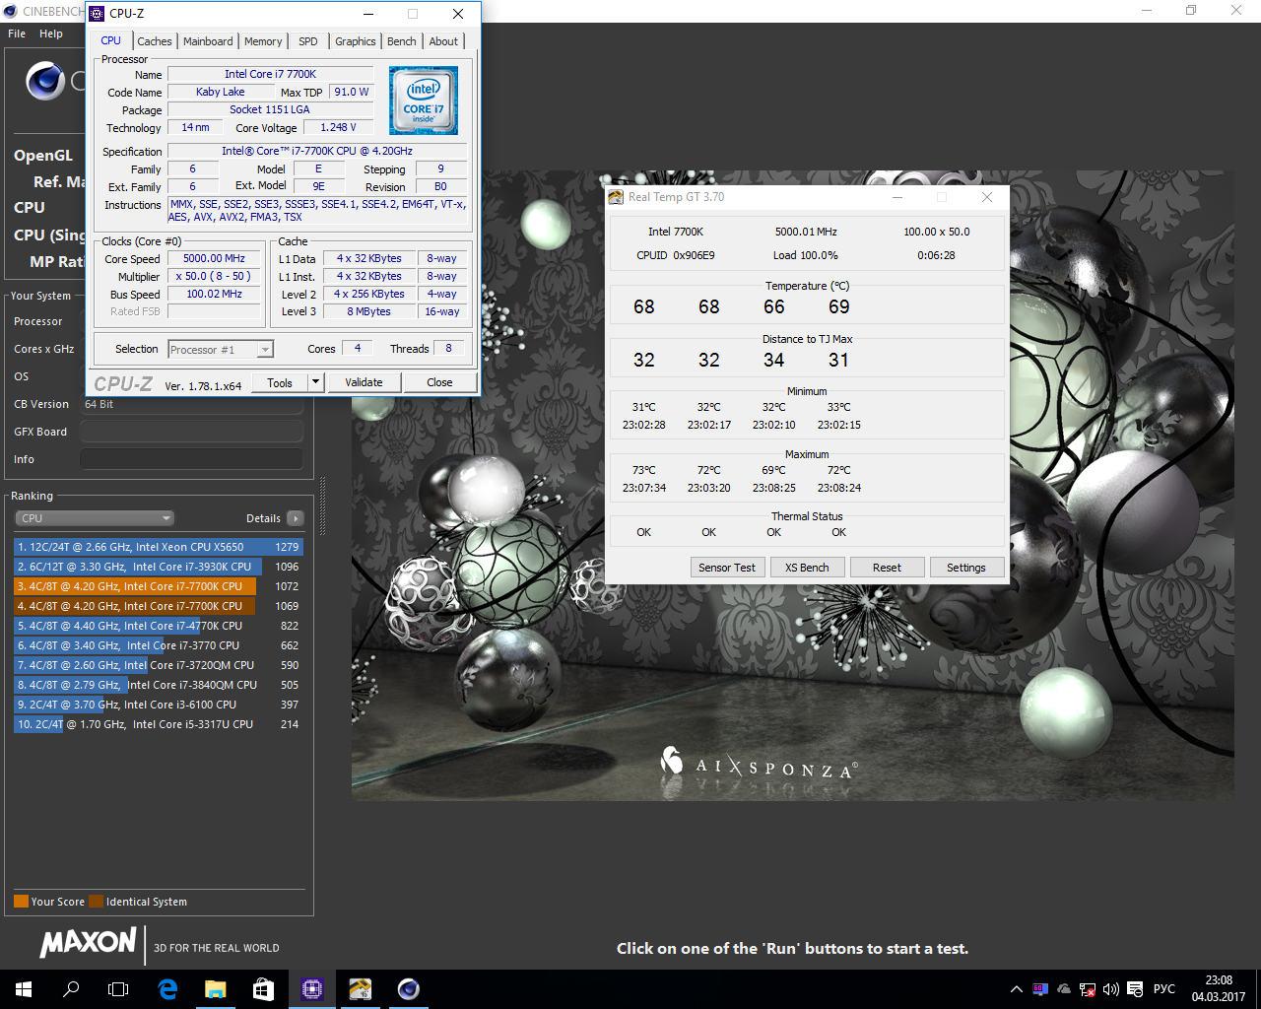Select Core i7-3770 ranking row
Image resolution: width=1261 pixels, height=1009 pixels.
coord(158,645)
